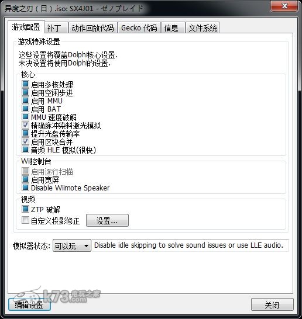
Task: Toggle 音频 HLE 模拟(很快) checkbox
Action: pos(25,150)
